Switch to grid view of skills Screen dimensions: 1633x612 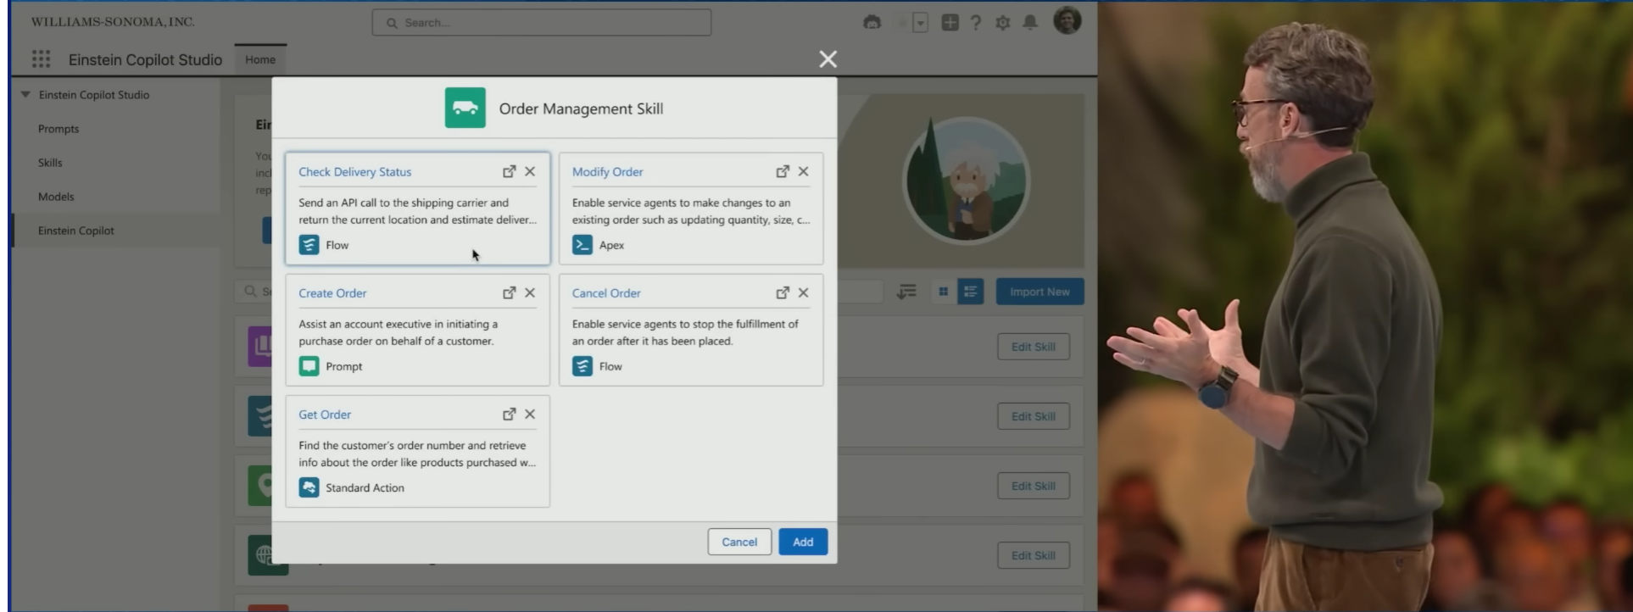coord(943,292)
